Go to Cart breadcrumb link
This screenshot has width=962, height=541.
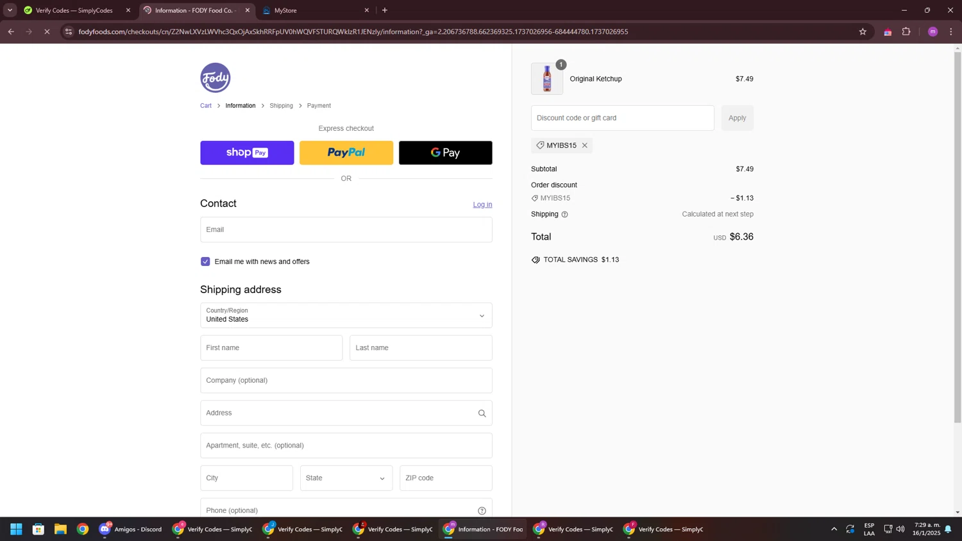[x=206, y=106]
